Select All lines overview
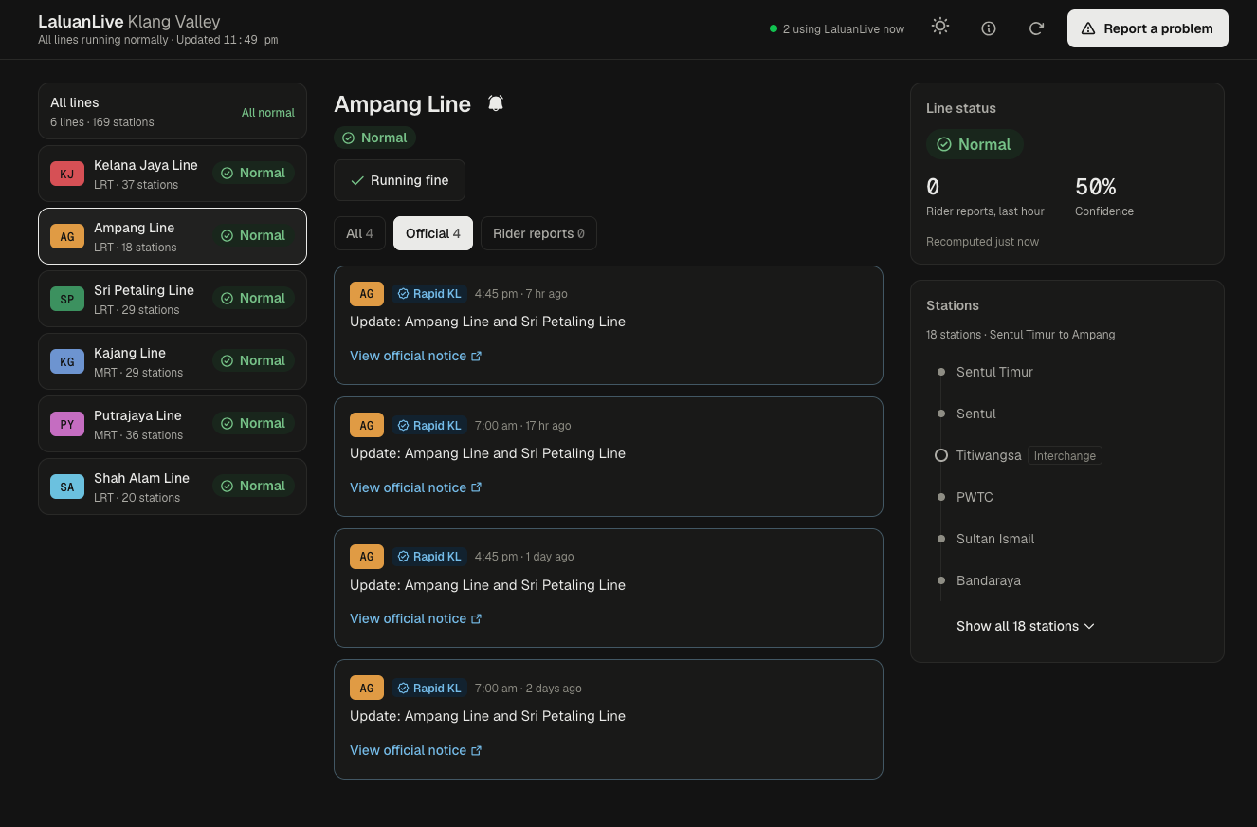1257x827 pixels. [x=173, y=112]
